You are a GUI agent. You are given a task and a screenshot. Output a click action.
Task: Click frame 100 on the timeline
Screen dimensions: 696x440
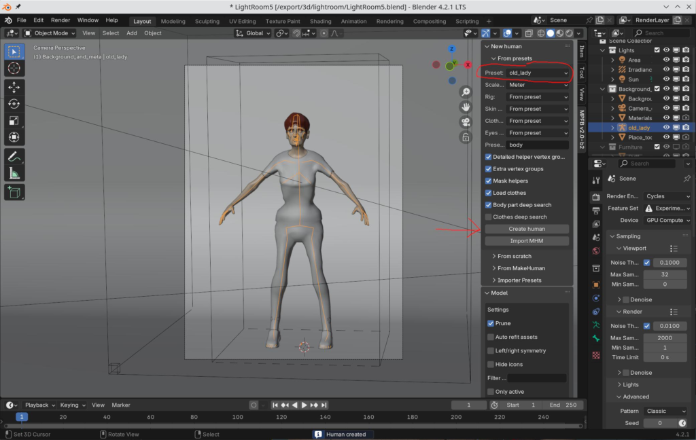[x=238, y=417]
